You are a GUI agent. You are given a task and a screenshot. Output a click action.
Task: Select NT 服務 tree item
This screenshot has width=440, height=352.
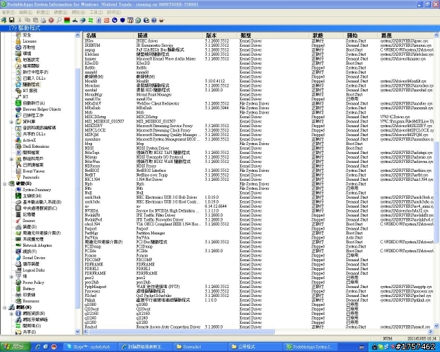30,90
